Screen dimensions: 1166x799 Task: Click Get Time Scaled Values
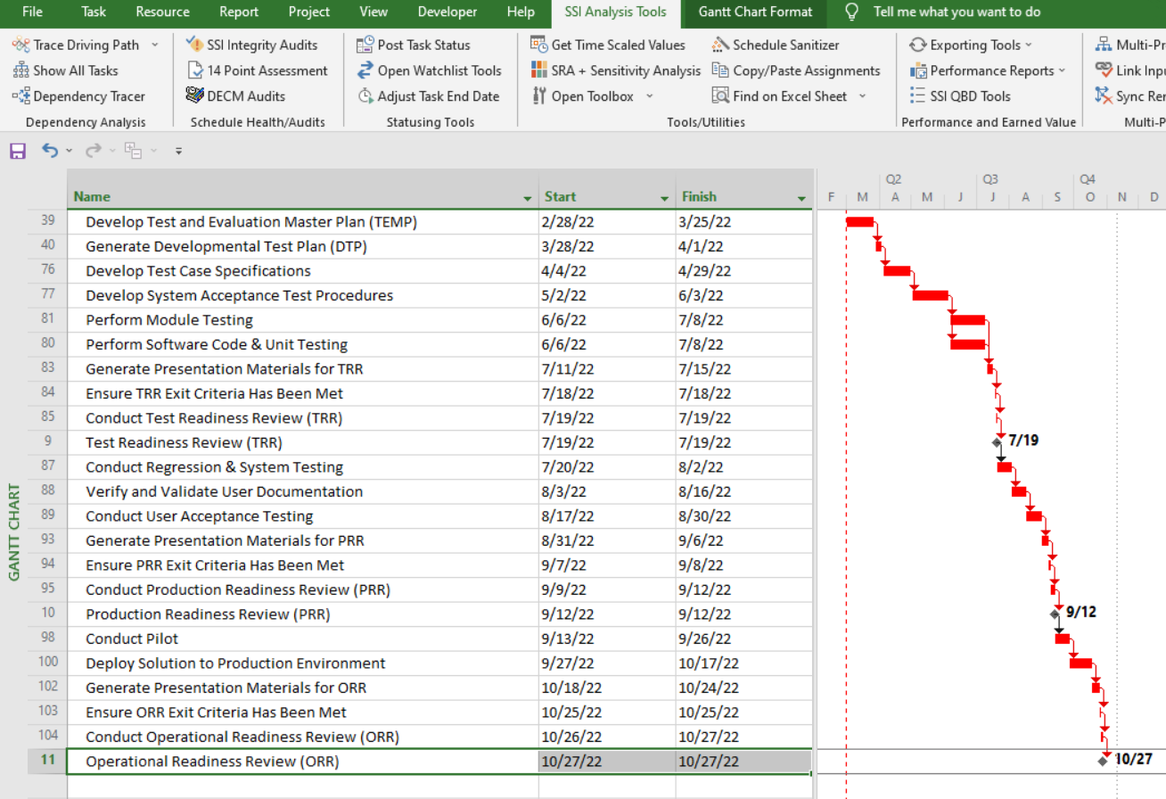[x=608, y=45]
